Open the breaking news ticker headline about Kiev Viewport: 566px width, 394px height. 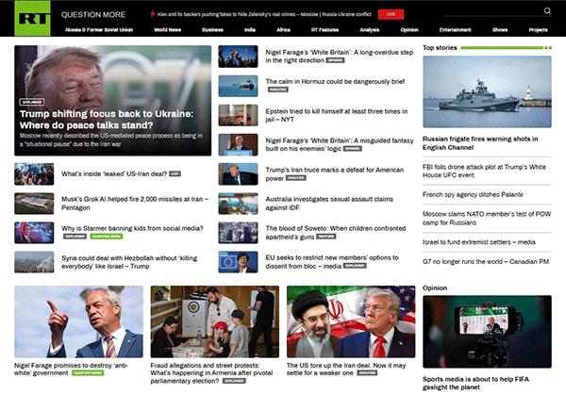264,14
